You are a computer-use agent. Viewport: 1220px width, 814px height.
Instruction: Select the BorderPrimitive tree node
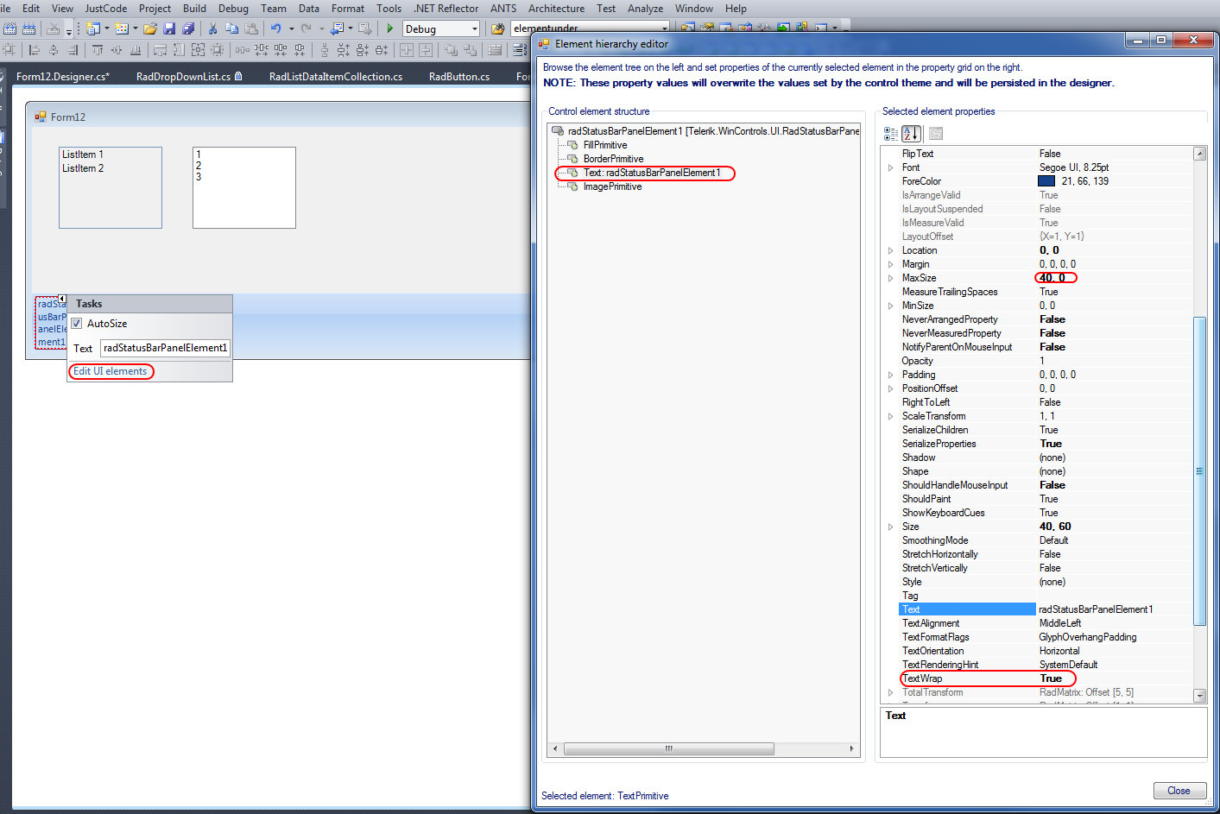tap(614, 159)
